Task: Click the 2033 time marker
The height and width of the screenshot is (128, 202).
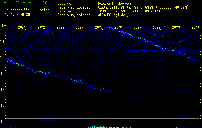Action: point(60,27)
